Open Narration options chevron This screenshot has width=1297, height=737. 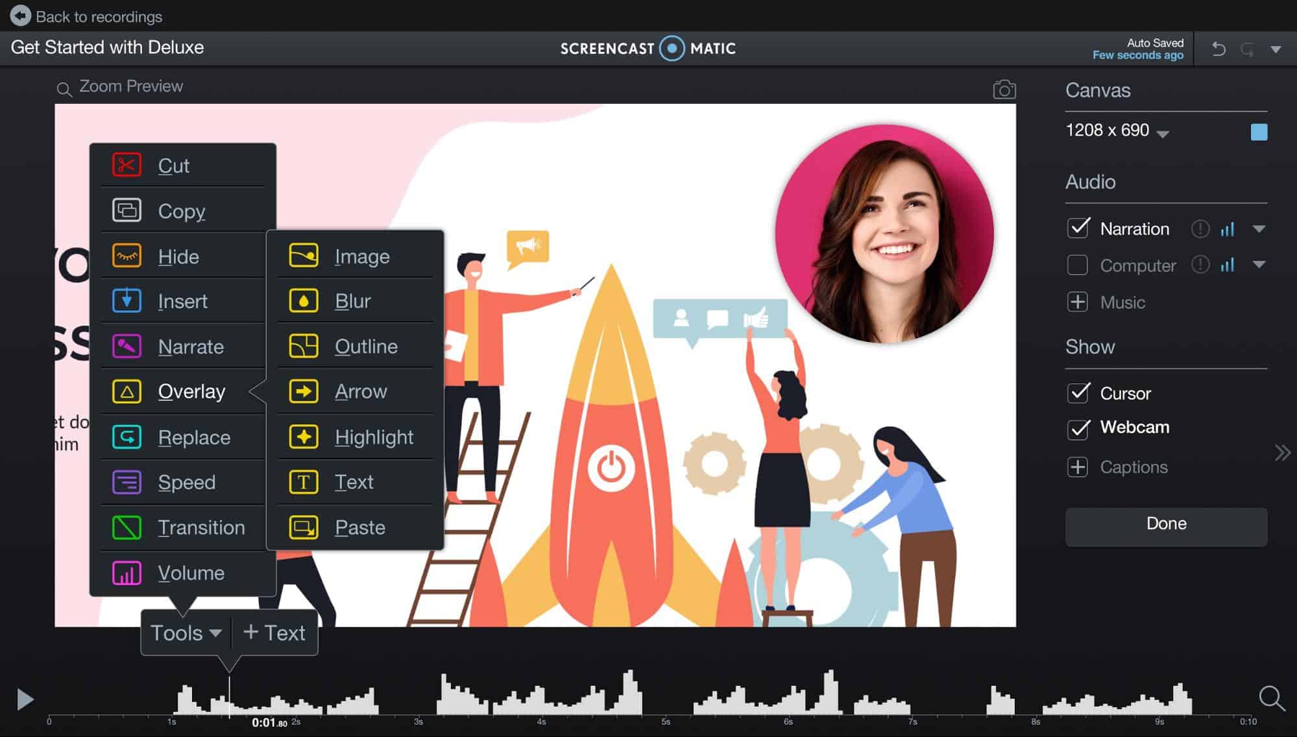[x=1259, y=228]
